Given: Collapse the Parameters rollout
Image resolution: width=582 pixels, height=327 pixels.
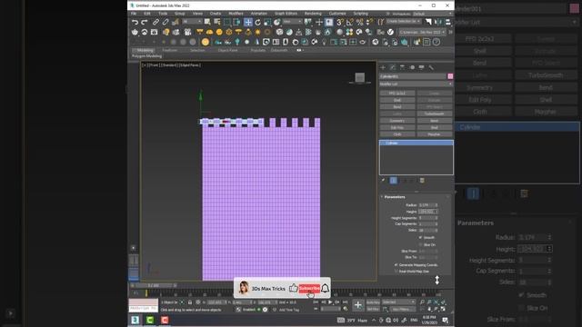Looking at the screenshot, I should pos(395,197).
